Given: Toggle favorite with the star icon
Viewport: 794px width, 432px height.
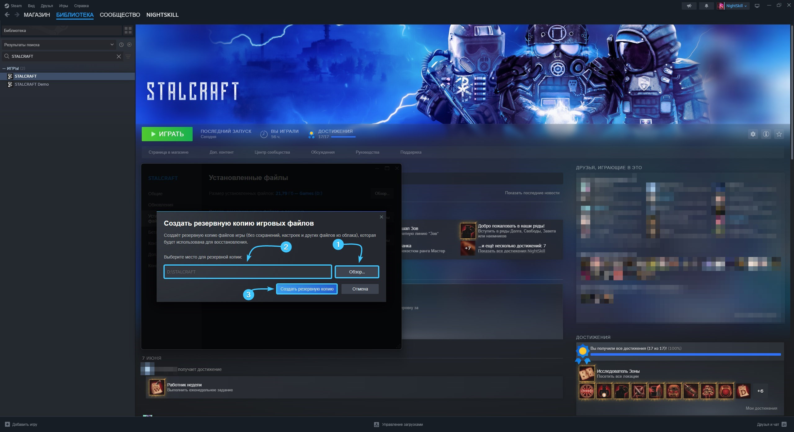Looking at the screenshot, I should click(779, 134).
